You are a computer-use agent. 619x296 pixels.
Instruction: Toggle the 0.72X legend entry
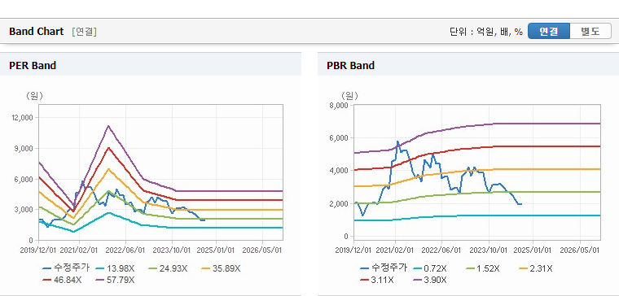(x=429, y=268)
